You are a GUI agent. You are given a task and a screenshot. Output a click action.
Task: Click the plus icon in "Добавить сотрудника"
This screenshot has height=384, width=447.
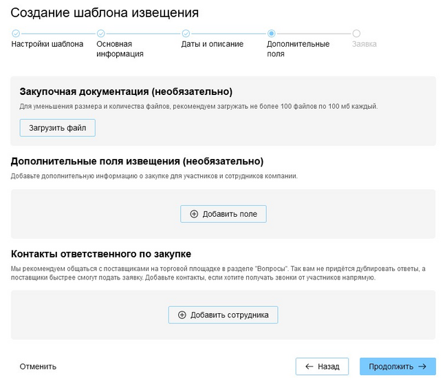pos(182,315)
